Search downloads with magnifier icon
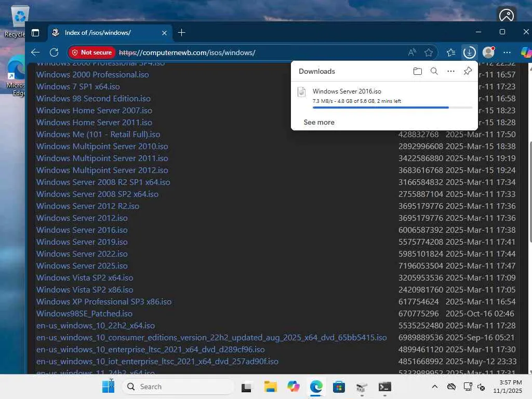The image size is (532, 399). pos(434,71)
